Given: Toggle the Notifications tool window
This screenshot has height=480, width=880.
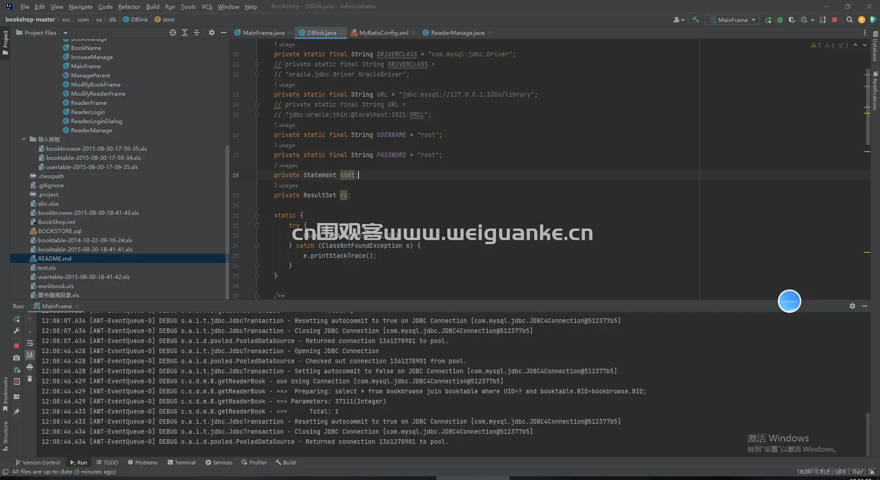Looking at the screenshot, I should [875, 91].
